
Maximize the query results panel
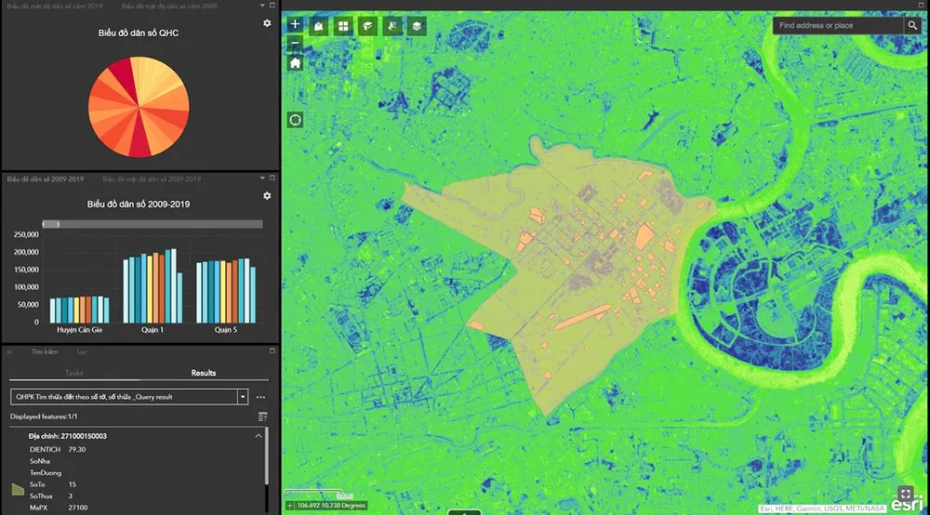272,351
